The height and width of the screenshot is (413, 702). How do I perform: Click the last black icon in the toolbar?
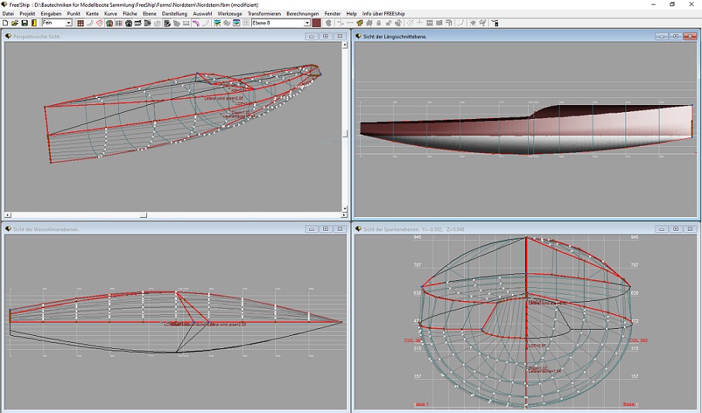(x=495, y=23)
